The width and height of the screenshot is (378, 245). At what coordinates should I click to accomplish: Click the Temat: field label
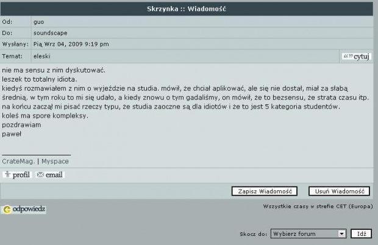click(x=12, y=56)
